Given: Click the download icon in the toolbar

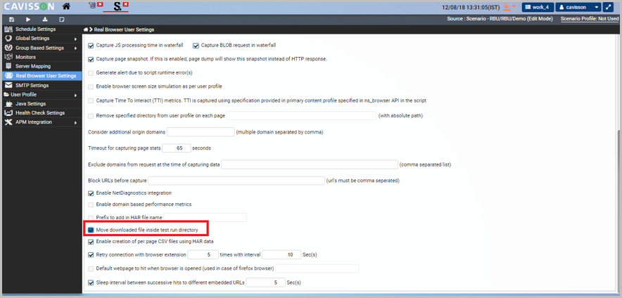Looking at the screenshot, I should click(x=45, y=20).
